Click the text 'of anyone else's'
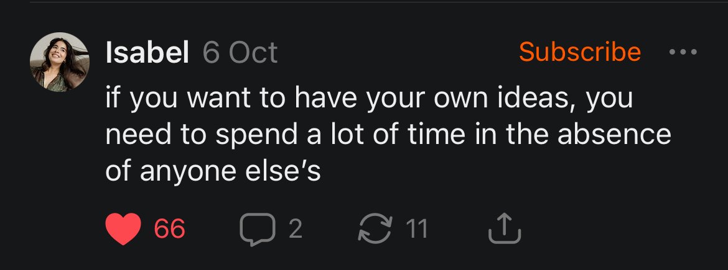728x270 pixels. (x=213, y=171)
